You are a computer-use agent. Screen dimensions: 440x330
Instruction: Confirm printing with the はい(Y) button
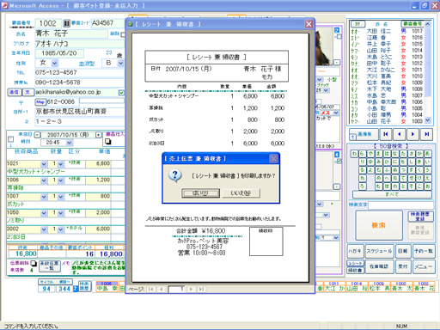point(201,193)
